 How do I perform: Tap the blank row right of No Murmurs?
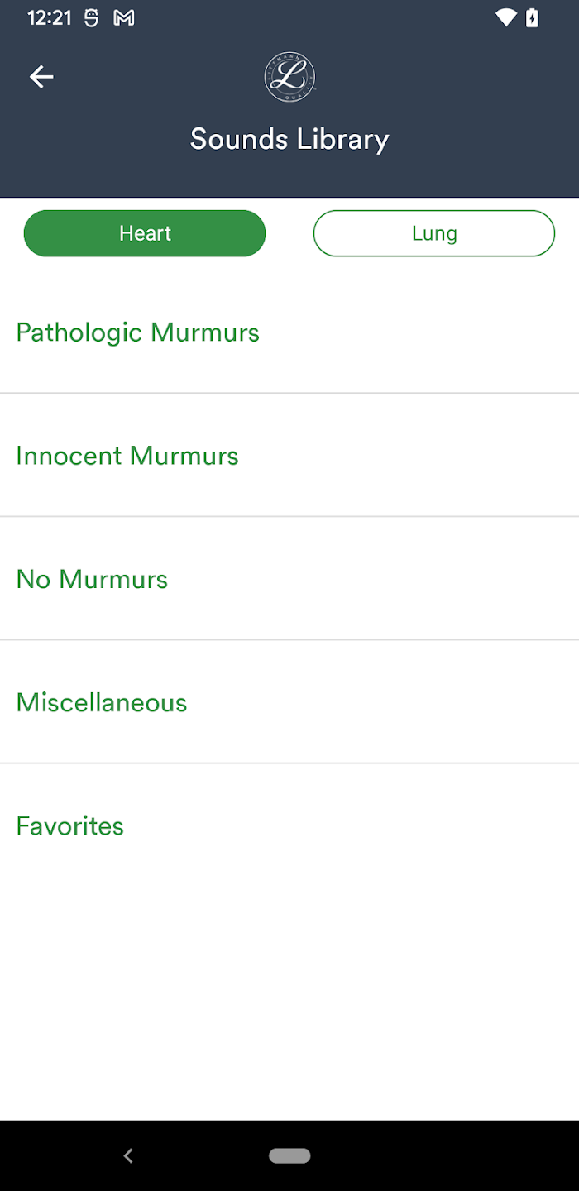[373, 579]
